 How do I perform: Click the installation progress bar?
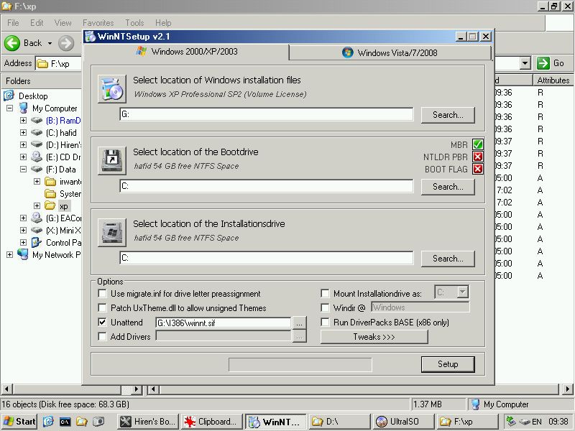pos(300,365)
